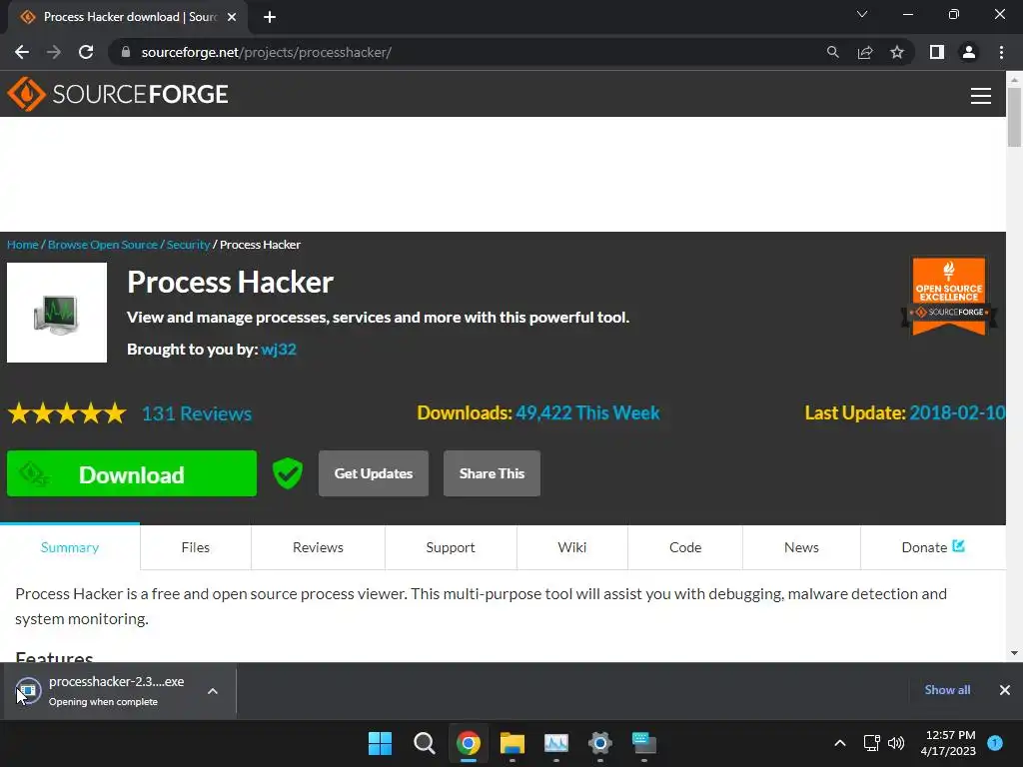Image resolution: width=1023 pixels, height=767 pixels.
Task: Open the Wiki tab
Action: [x=572, y=547]
